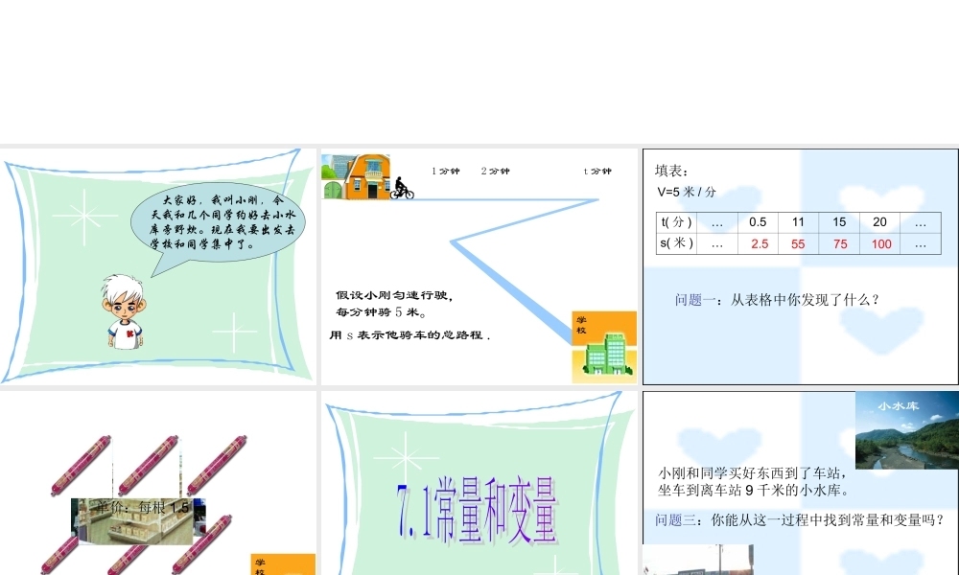The height and width of the screenshot is (575, 959).
Task: Click the '填表:' heading
Action: [671, 171]
